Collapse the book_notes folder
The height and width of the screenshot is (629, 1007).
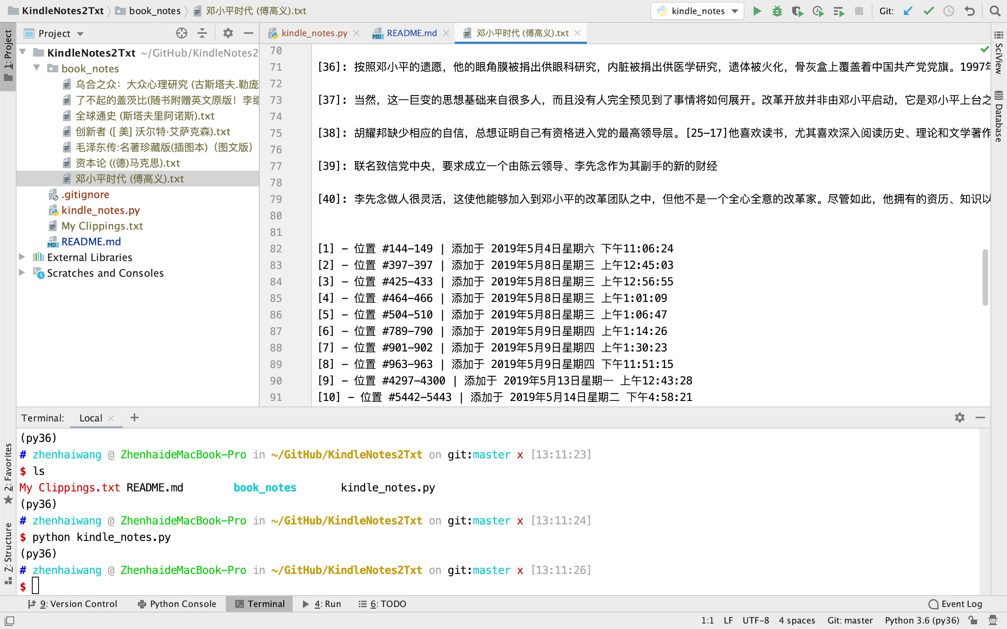click(37, 68)
